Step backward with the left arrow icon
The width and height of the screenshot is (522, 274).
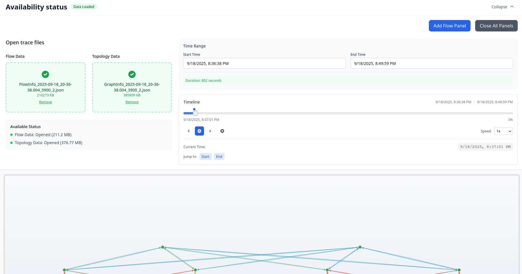point(189,131)
